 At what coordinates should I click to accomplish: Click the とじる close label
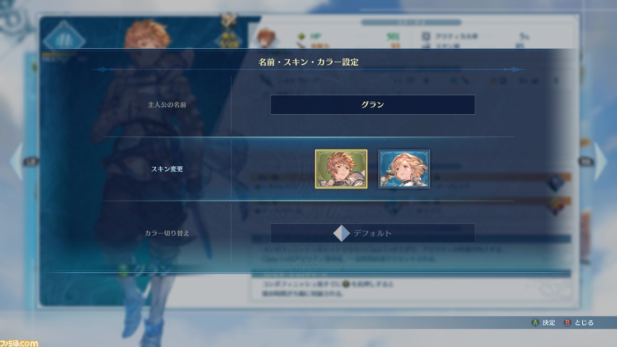(x=584, y=322)
